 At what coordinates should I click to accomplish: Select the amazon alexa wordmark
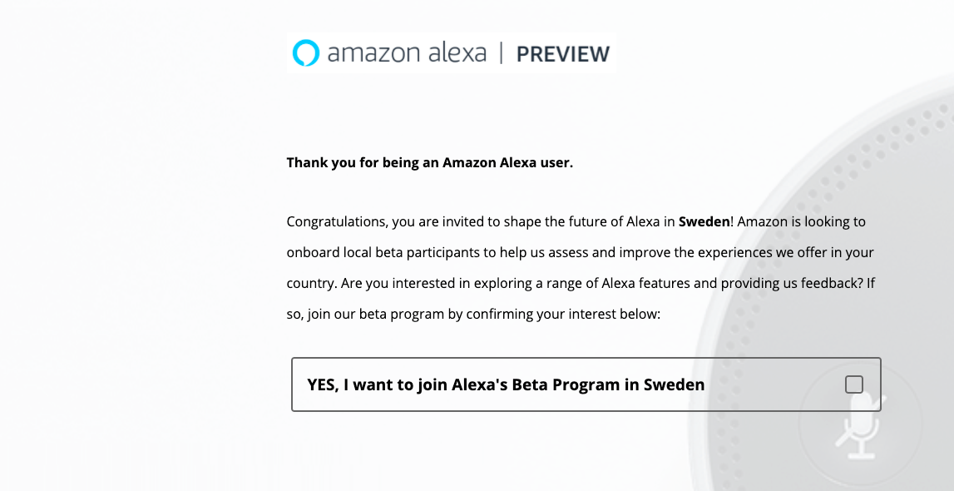pyautogui.click(x=407, y=53)
